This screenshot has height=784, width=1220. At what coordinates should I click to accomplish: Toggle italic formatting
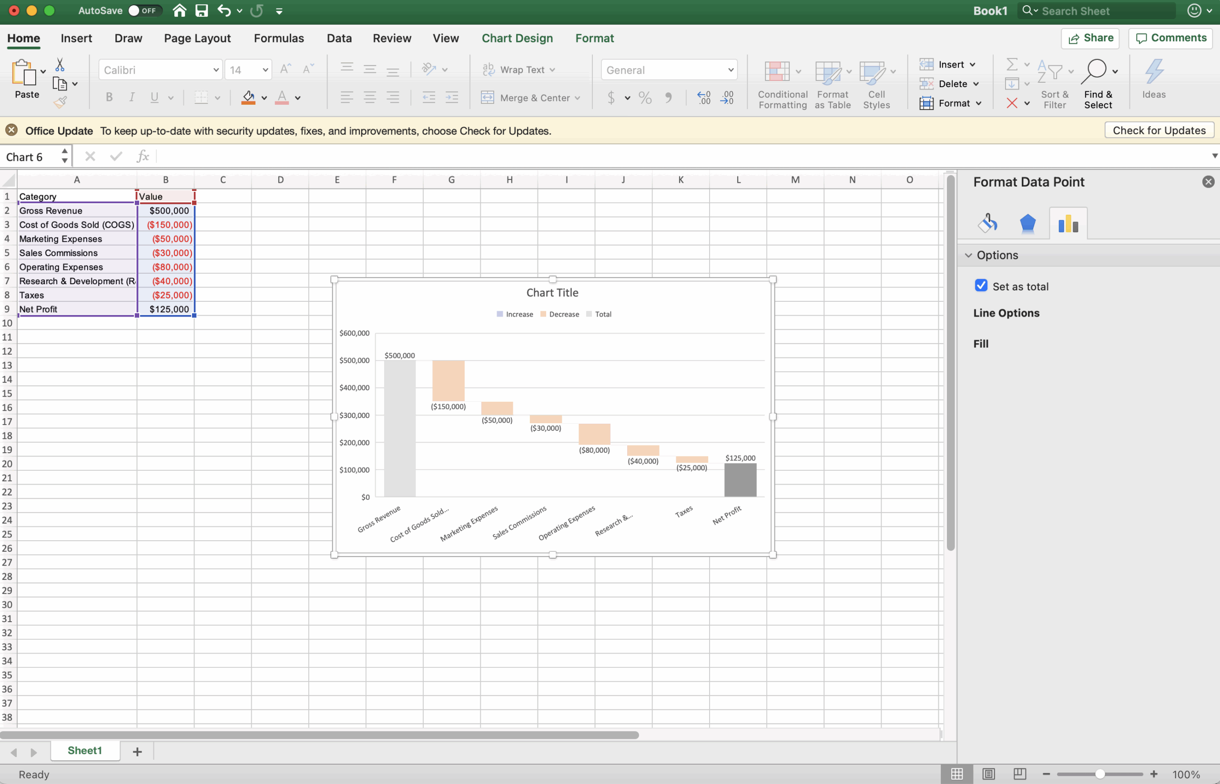click(x=132, y=97)
